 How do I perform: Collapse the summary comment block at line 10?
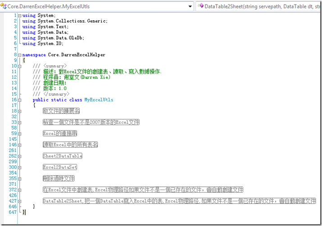(20, 66)
